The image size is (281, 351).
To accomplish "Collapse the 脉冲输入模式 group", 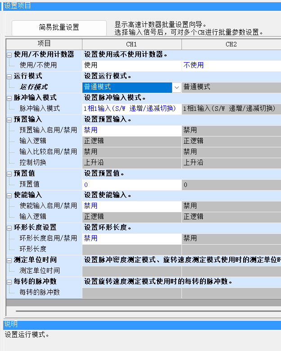I will click(9, 98).
